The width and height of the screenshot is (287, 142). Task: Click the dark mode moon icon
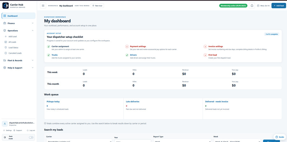(x=5, y=138)
